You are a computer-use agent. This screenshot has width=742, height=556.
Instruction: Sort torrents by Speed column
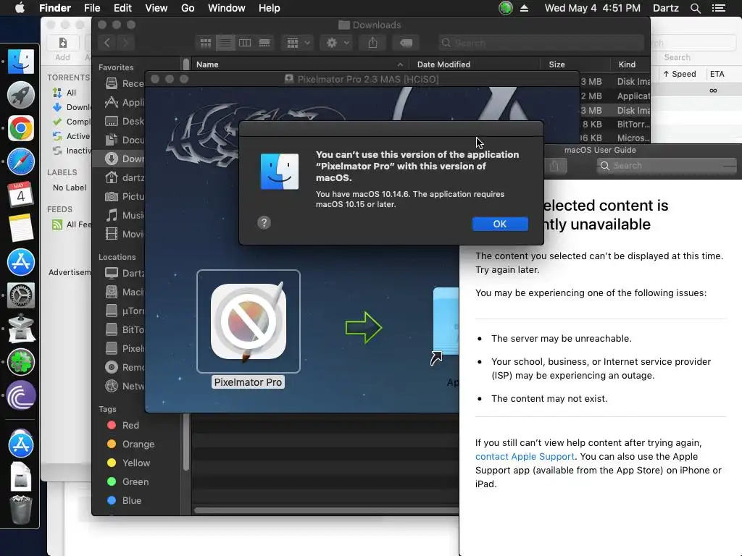point(680,74)
